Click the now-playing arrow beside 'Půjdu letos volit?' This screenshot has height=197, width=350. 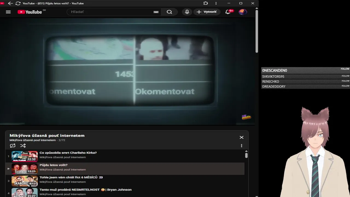[8, 169]
